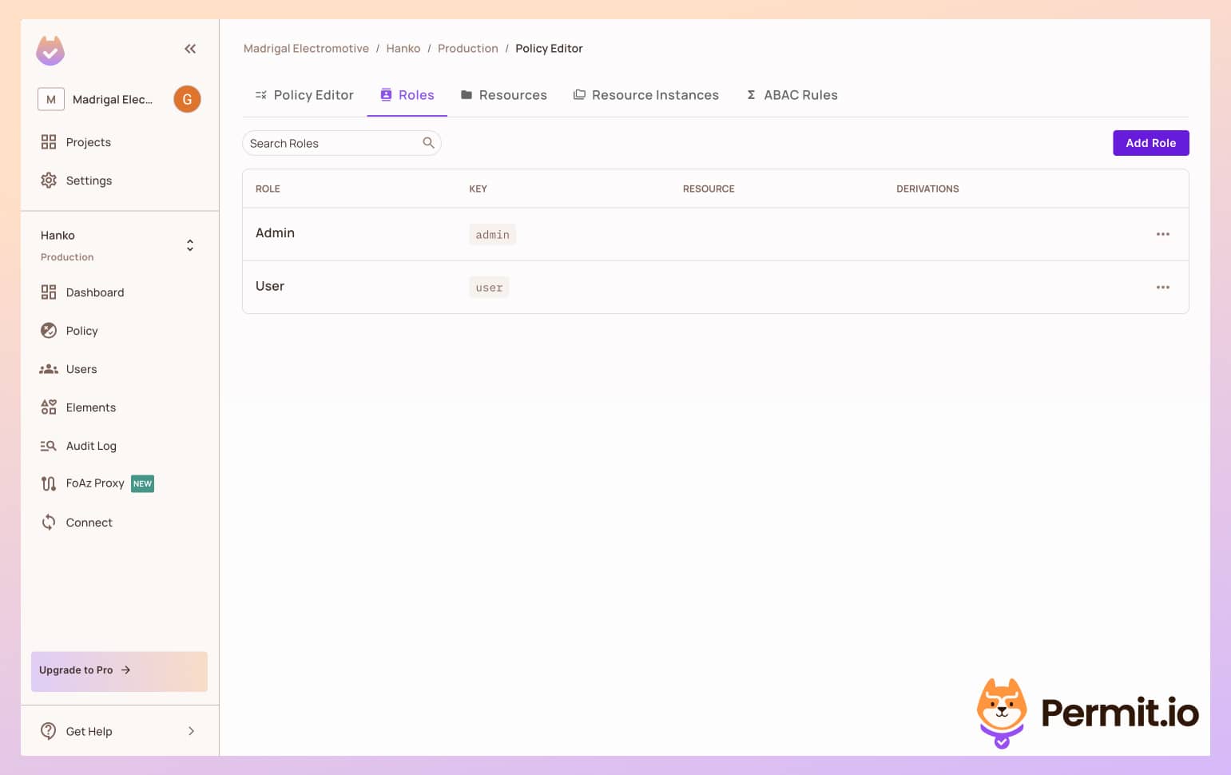The image size is (1231, 775).
Task: Click the Permit.io fox logo
Action: tap(1003, 711)
